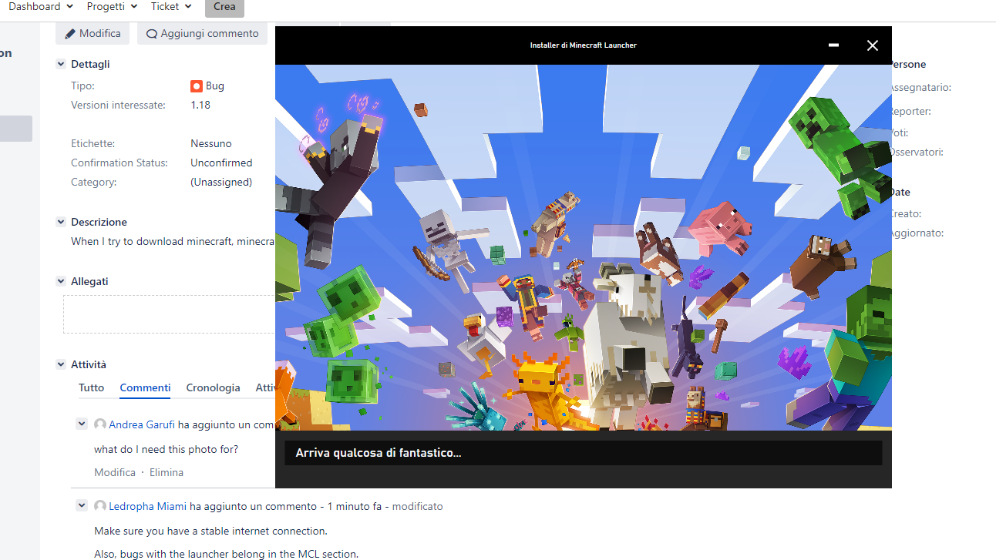Click the affected version value '1.18'
This screenshot has height=560, width=996.
tap(200, 105)
